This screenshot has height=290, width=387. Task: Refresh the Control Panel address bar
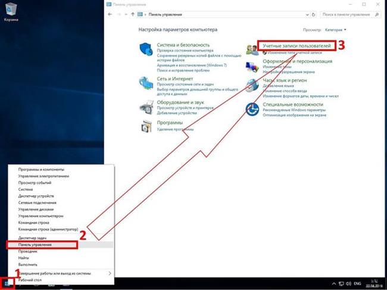(x=313, y=14)
